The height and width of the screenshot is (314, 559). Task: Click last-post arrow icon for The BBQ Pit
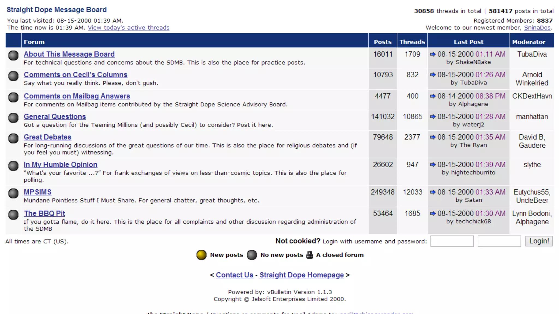(x=433, y=213)
